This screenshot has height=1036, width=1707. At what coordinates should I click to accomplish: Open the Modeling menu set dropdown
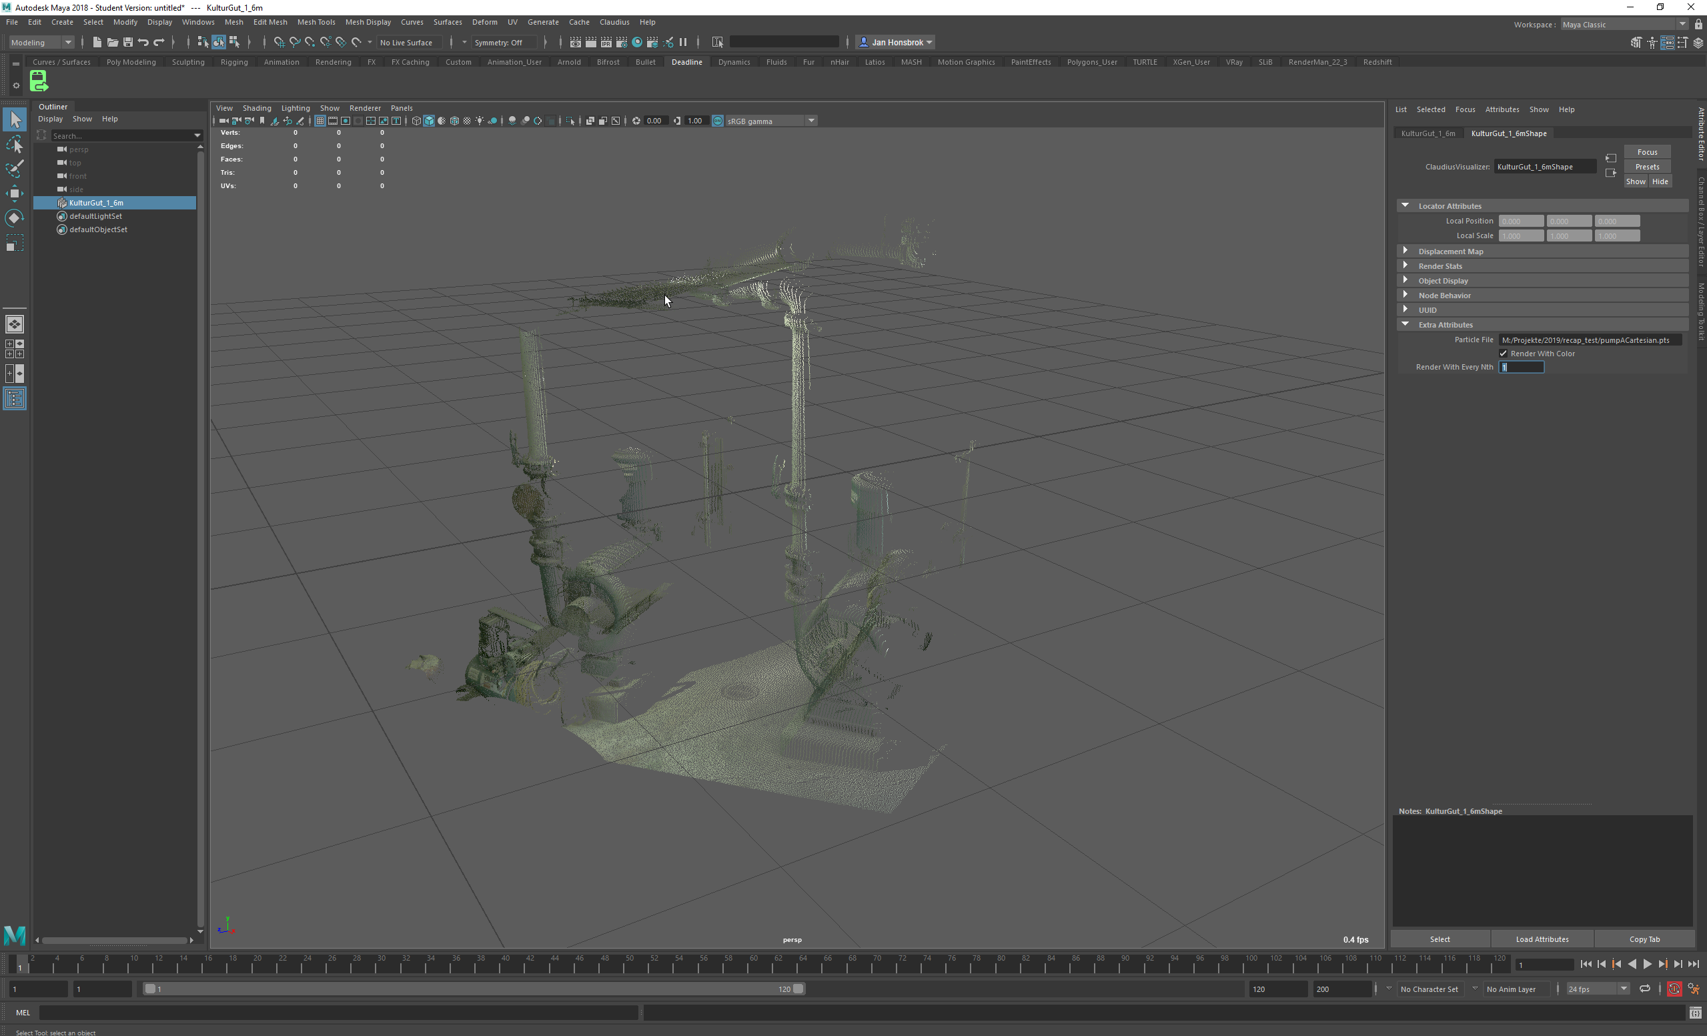point(41,42)
